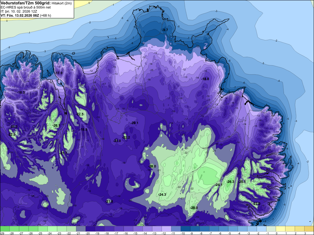314x235 pixels.
Task: Click the -22.9 temperature value
Action: pos(12,134)
